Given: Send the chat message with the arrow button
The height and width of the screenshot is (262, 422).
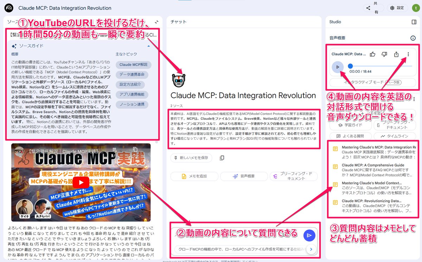Looking at the screenshot, I should pos(309,235).
